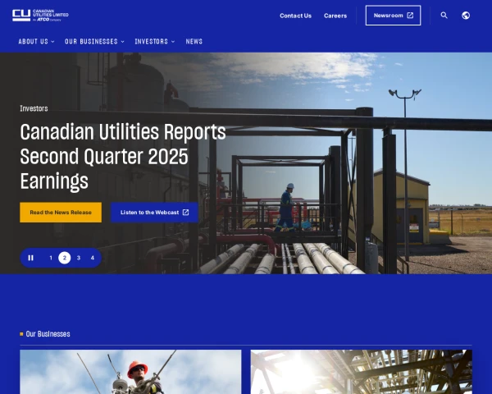
Task: Open the Careers link
Action: (335, 16)
